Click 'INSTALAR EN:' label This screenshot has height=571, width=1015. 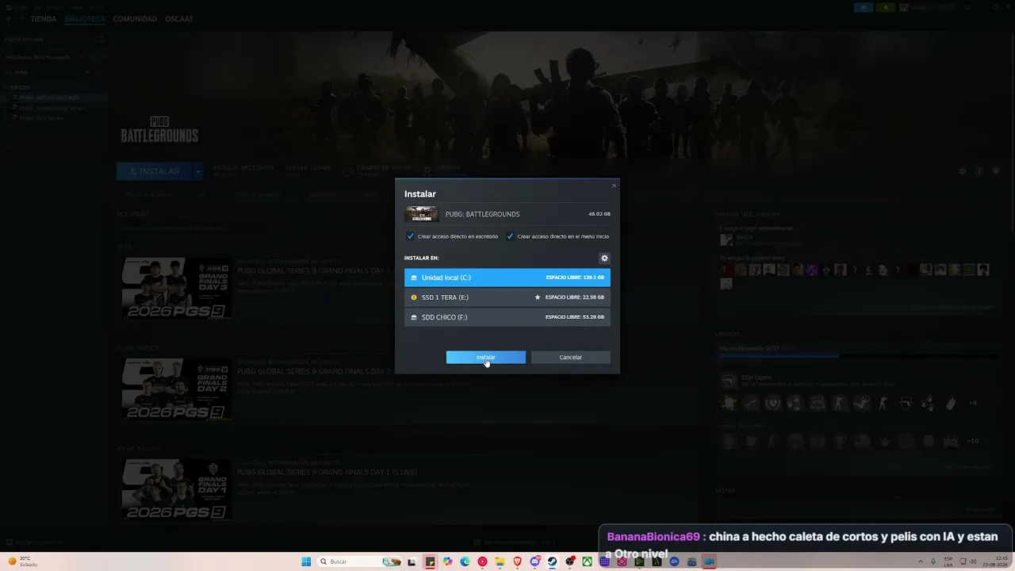tap(421, 258)
